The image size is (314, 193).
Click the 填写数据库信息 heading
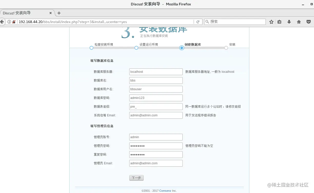[x=102, y=61]
